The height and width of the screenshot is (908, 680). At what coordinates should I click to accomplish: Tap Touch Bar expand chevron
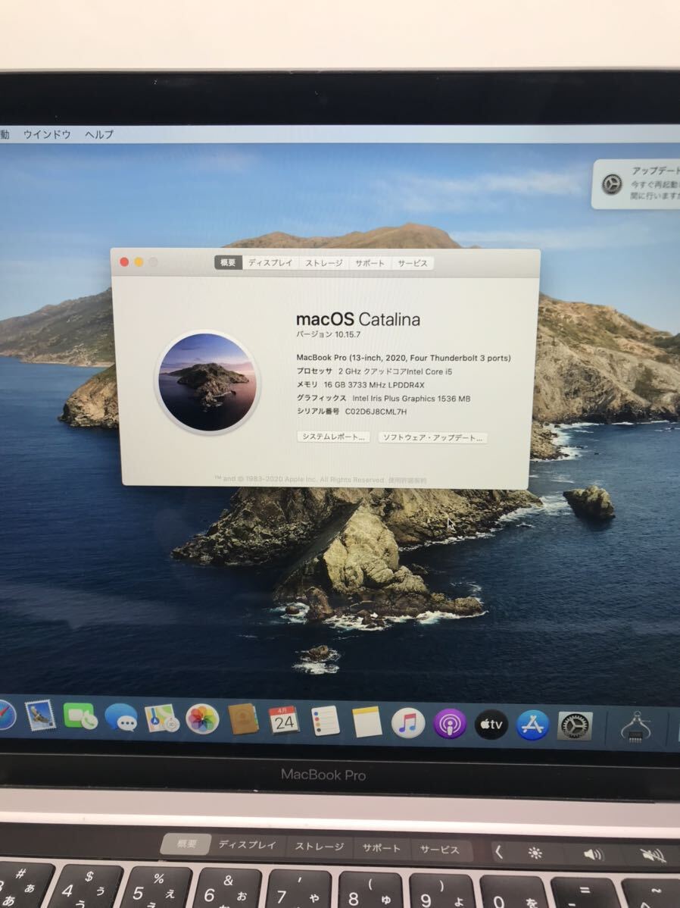[x=498, y=852]
